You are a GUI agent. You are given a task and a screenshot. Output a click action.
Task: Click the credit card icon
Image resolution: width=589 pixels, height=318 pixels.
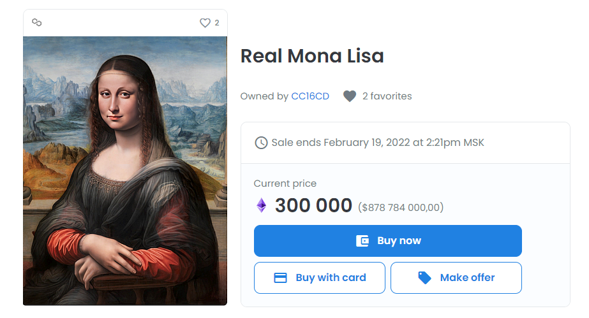[x=280, y=278]
